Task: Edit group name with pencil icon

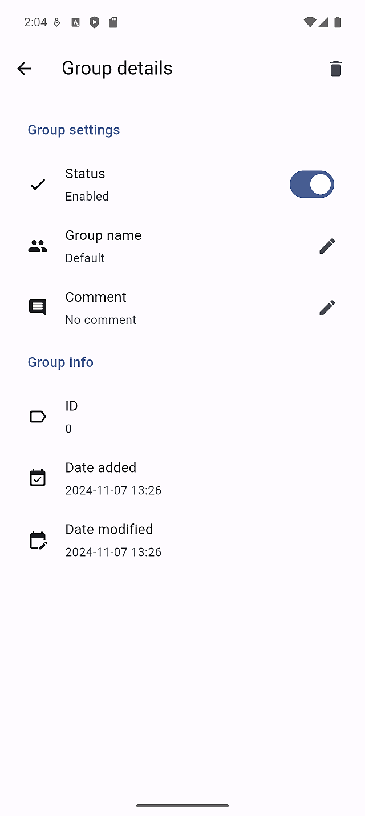Action: click(327, 246)
